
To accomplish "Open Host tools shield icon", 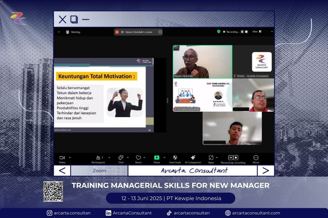I will click(x=175, y=158).
